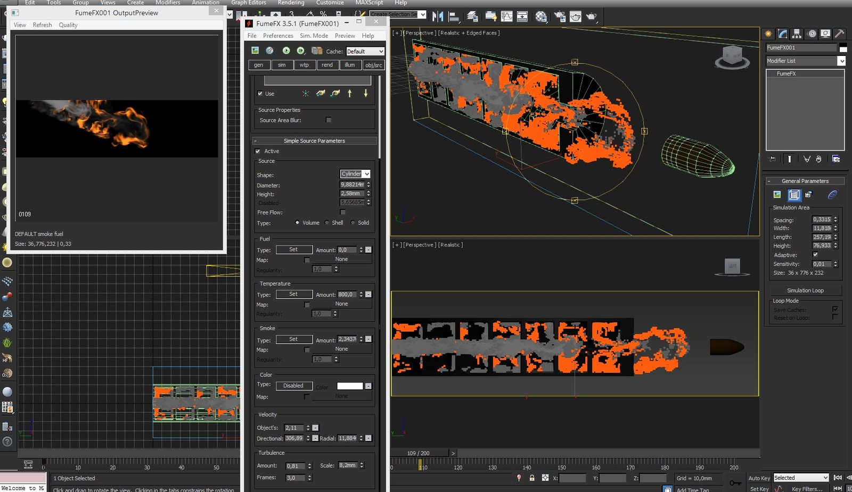Click the FumeFX cache books icon
852x492 pixels.
pyautogui.click(x=317, y=51)
